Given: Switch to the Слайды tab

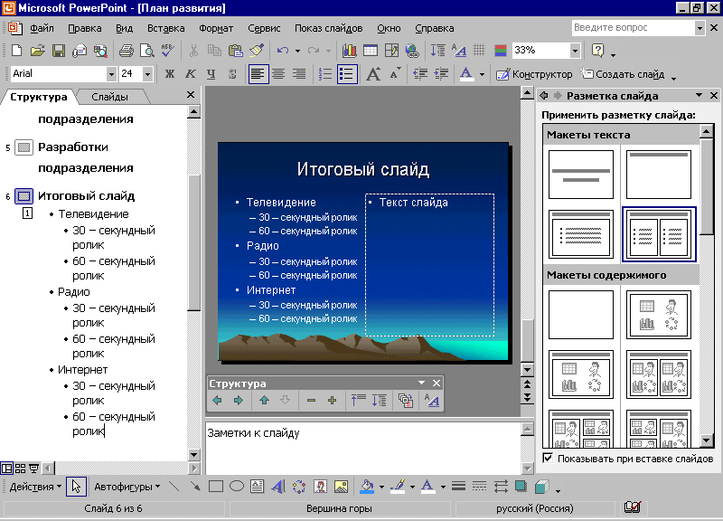Looking at the screenshot, I should [x=109, y=97].
